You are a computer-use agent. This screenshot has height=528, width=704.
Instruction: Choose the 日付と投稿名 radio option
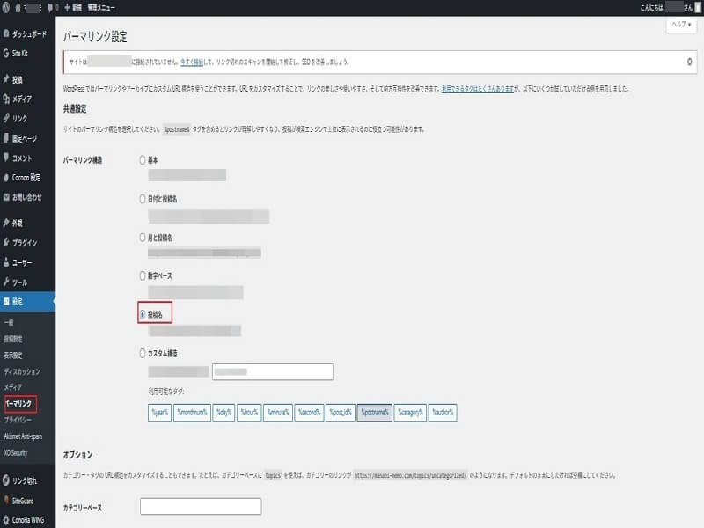click(143, 199)
